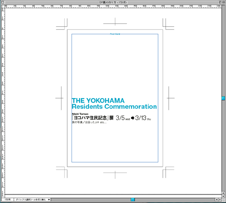This screenshot has width=226, height=203.
Task: Click the scroll down arrow
Action: pyautogui.click(x=223, y=196)
